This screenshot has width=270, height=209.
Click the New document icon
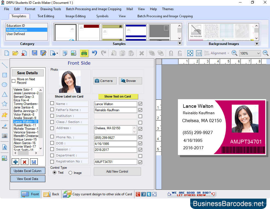(7, 53)
